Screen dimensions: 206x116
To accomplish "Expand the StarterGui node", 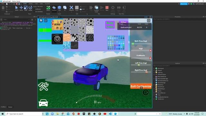I will click(x=154, y=85).
